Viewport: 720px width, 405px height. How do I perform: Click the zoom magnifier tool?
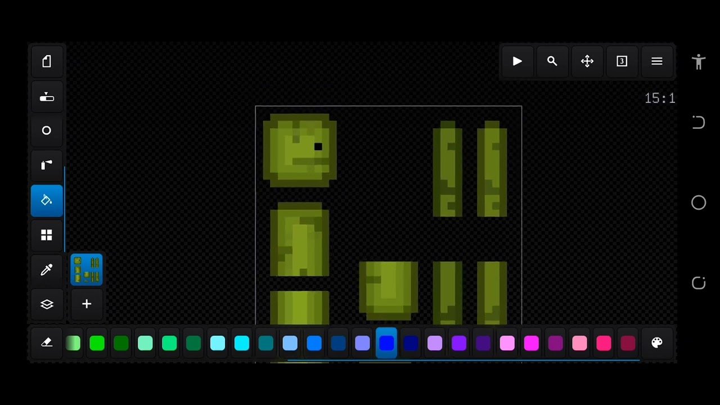pyautogui.click(x=552, y=61)
